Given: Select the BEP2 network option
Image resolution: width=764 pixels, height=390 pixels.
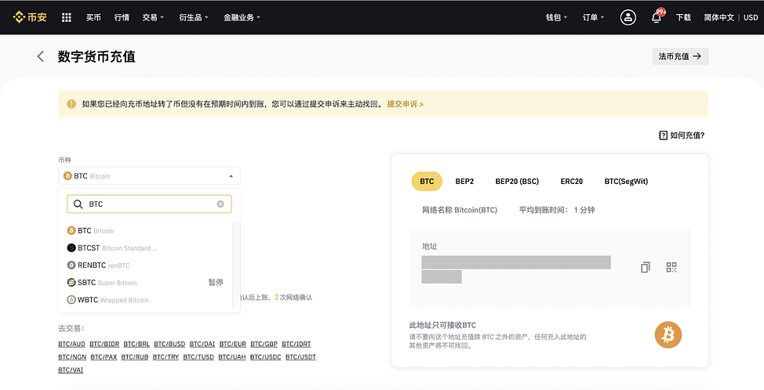Looking at the screenshot, I should pos(464,182).
